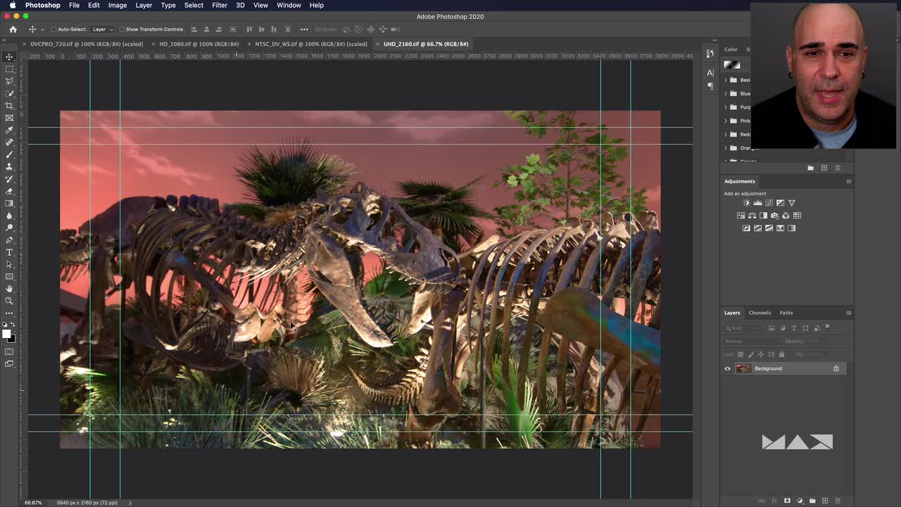Open the Filter menu

pyautogui.click(x=219, y=5)
